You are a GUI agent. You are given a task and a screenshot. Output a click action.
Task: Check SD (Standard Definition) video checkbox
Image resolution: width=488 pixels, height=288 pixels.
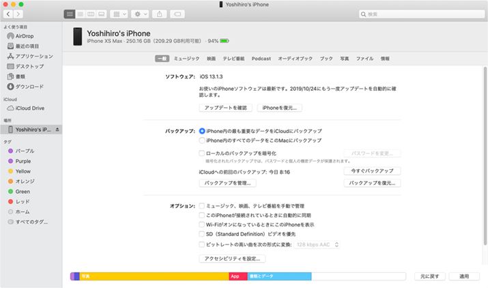[201, 234]
